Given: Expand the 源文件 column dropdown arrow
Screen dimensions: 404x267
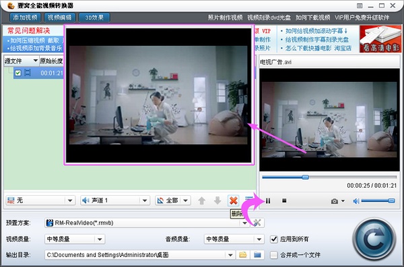Looking at the screenshot, I should [35, 61].
